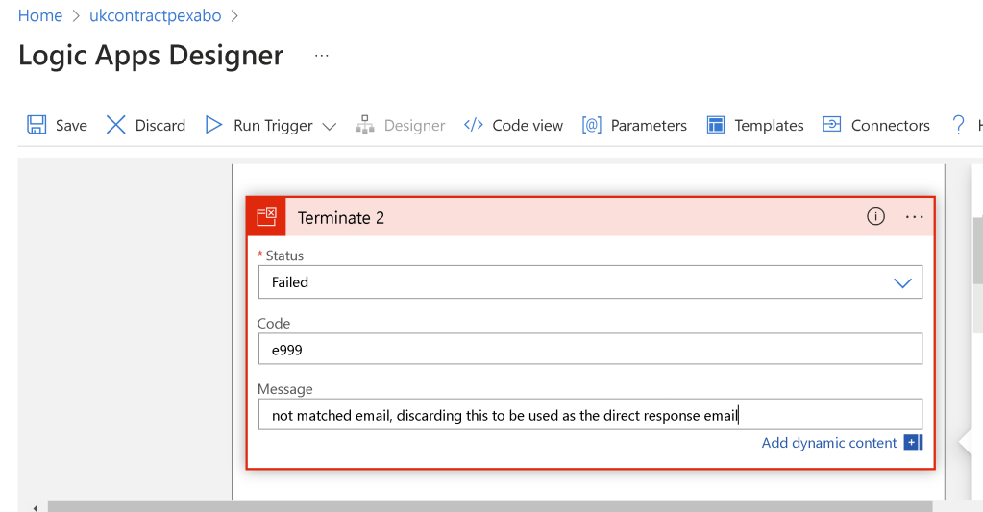Open Code view
Image resolution: width=983 pixels, height=512 pixels.
(x=513, y=125)
